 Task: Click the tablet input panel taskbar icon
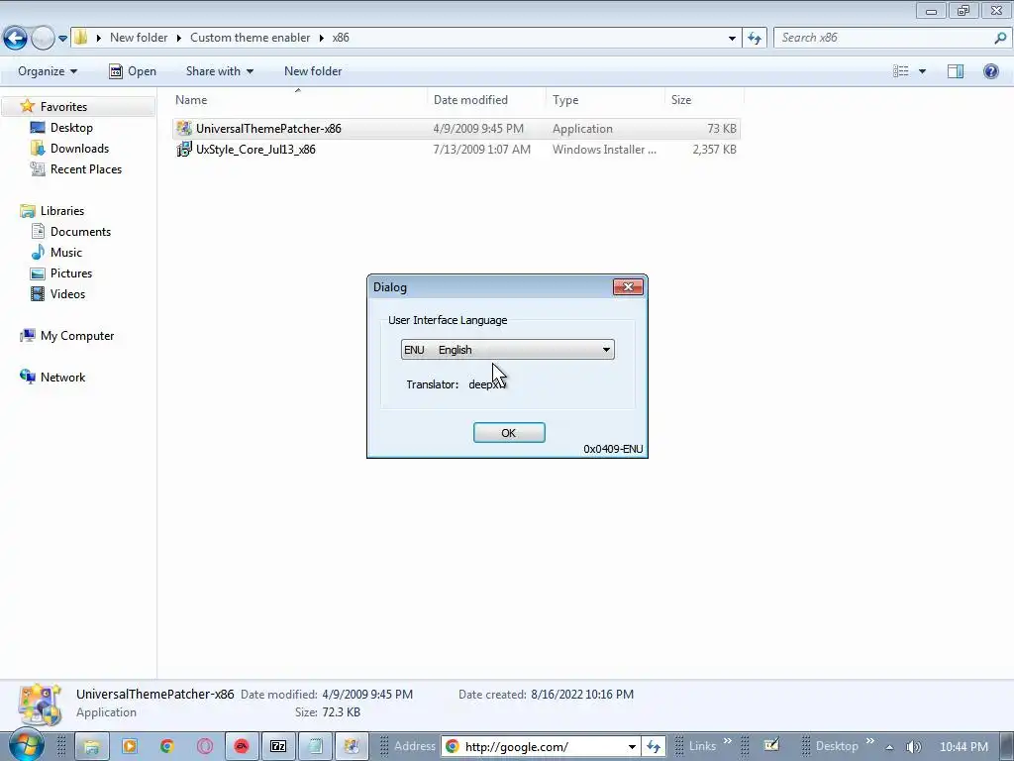click(770, 745)
